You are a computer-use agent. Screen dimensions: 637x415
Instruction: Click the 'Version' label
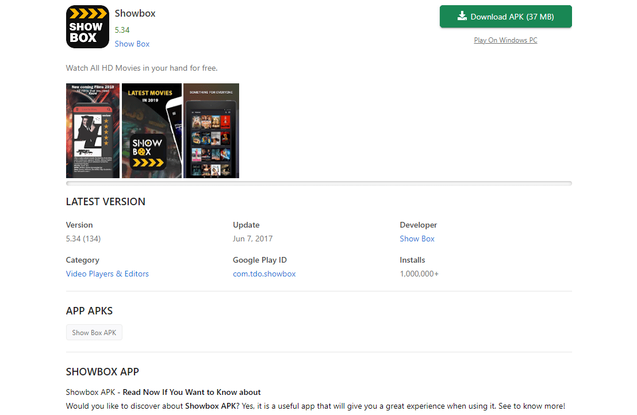(x=79, y=225)
